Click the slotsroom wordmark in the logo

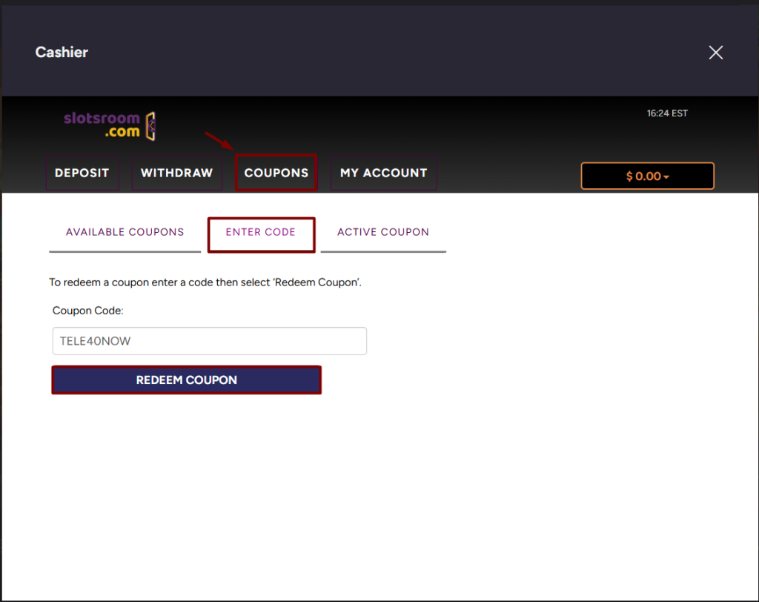tap(102, 119)
